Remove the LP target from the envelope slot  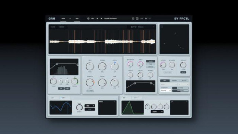click(187, 102)
